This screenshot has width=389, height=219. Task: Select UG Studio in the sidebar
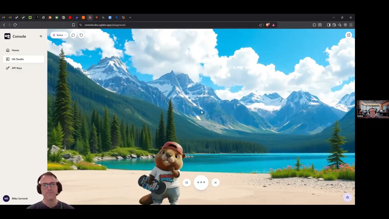23,59
